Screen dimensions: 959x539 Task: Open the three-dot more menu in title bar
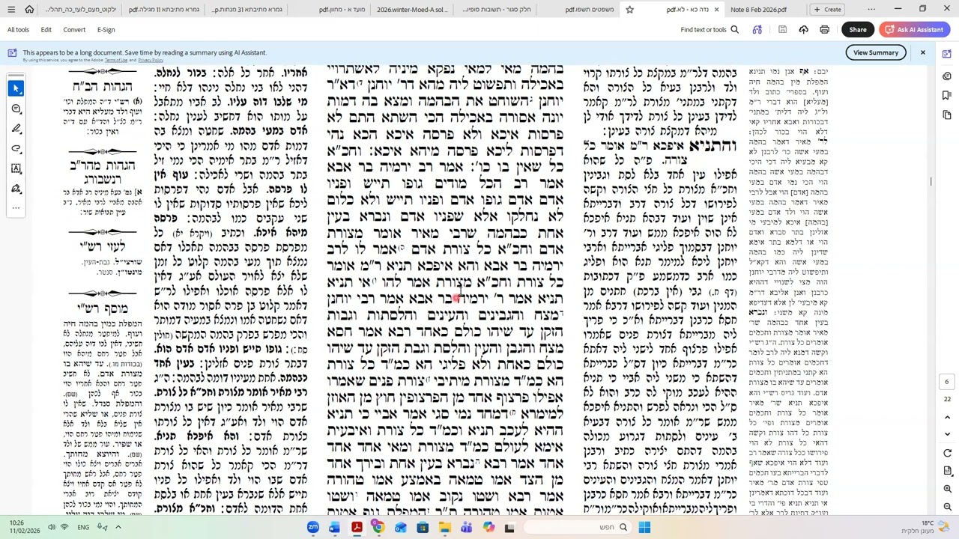pos(871,9)
